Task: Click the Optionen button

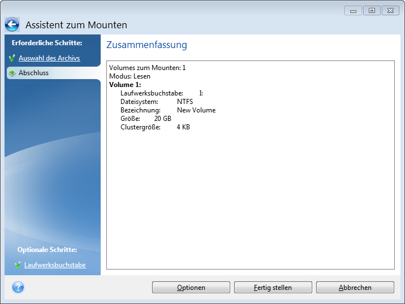Action: 191,288
